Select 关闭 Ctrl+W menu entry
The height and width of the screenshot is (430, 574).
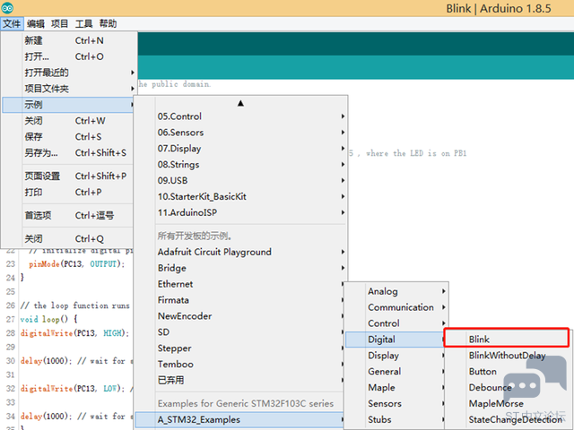pyautogui.click(x=68, y=121)
